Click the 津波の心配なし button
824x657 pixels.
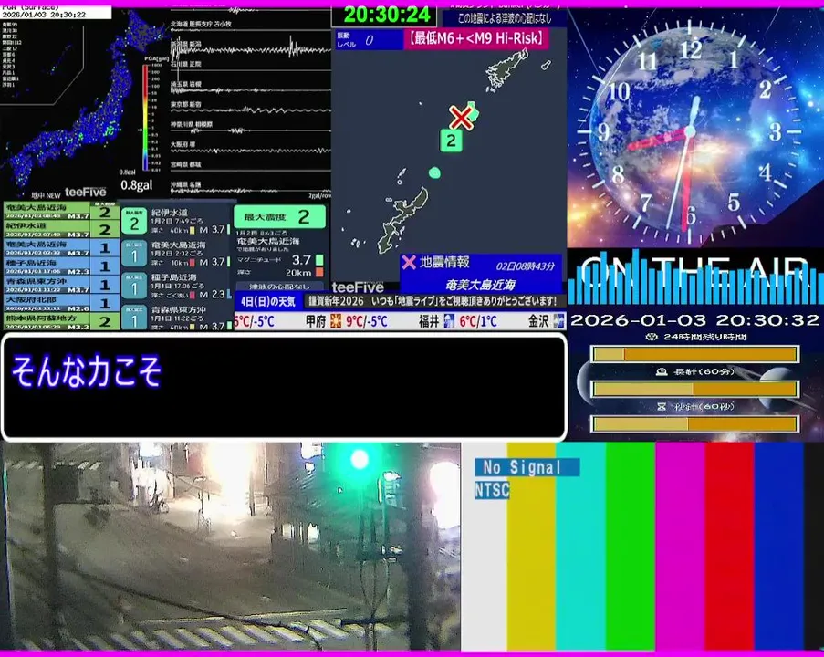pyautogui.click(x=279, y=287)
